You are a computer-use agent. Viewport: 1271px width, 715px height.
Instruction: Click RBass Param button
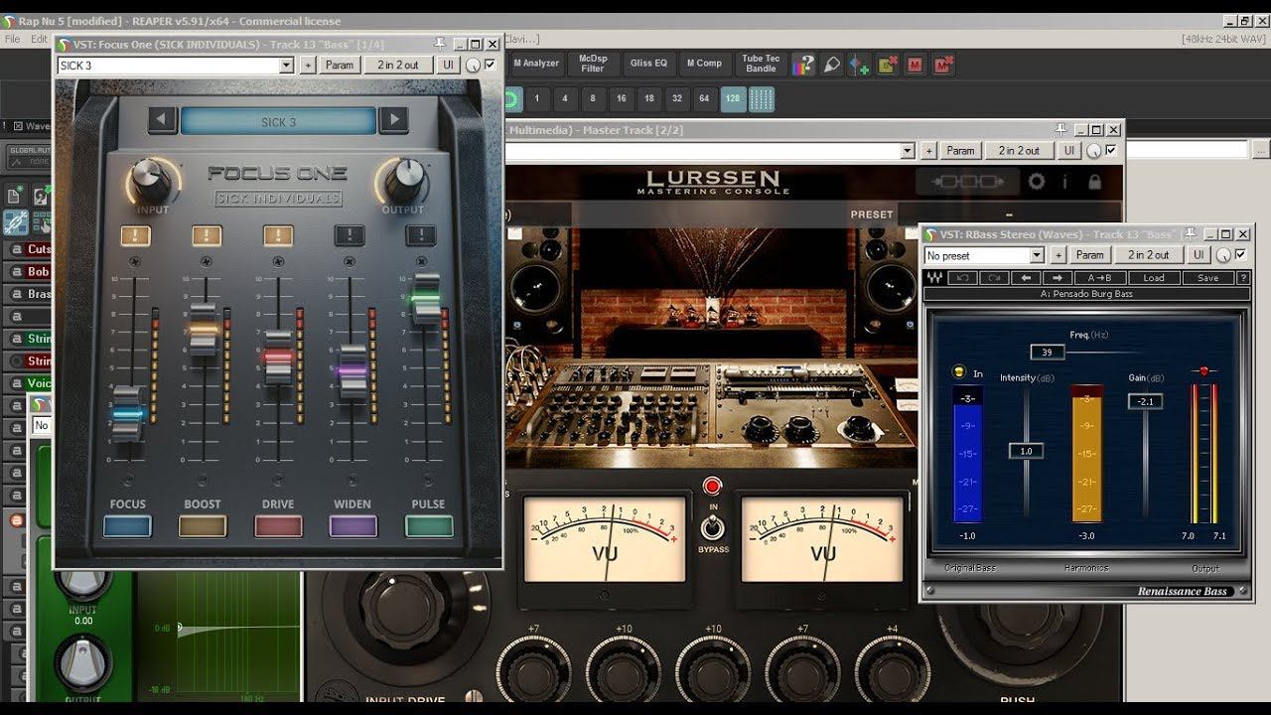click(1089, 255)
